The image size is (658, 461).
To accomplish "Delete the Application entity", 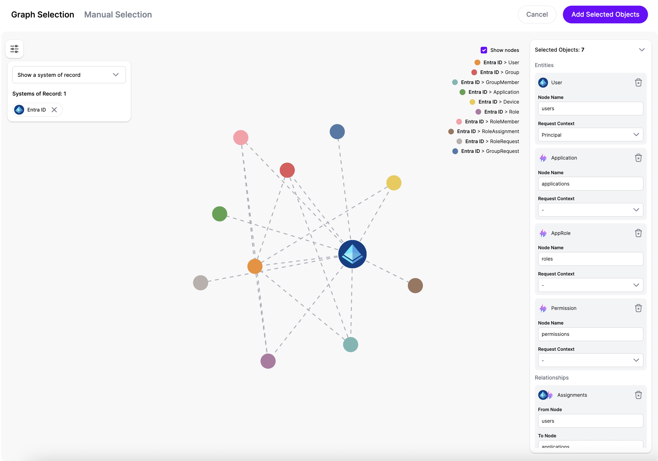I will [x=638, y=158].
